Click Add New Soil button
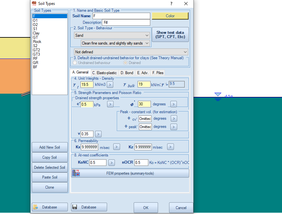This screenshot has height=214, width=282. click(50, 147)
